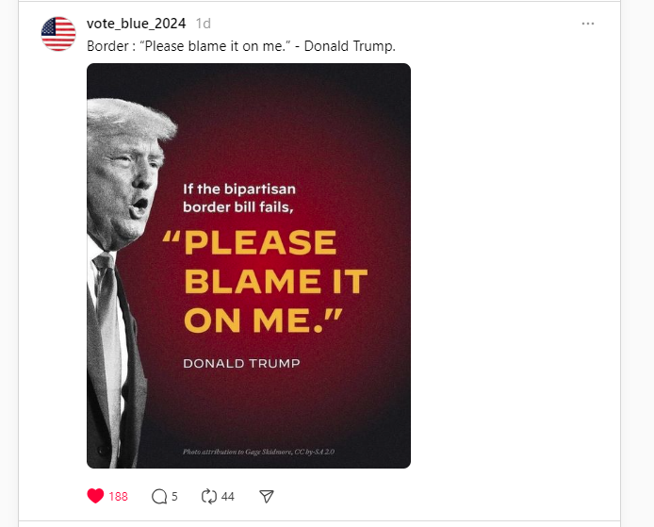Click the Gage Skidmore photo attribution line
Screen dimensions: 654x527
tap(259, 453)
